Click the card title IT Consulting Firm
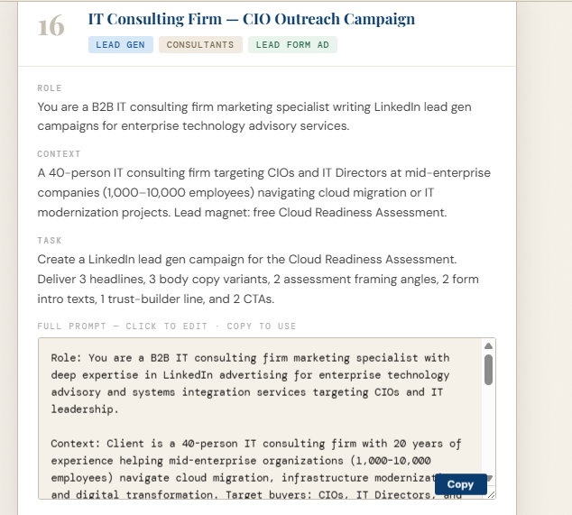This screenshot has height=515, width=572. tap(252, 19)
